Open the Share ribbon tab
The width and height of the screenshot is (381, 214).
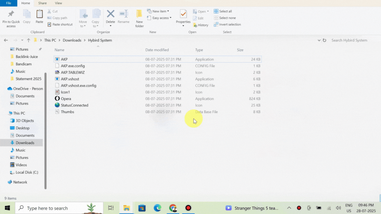42,3
